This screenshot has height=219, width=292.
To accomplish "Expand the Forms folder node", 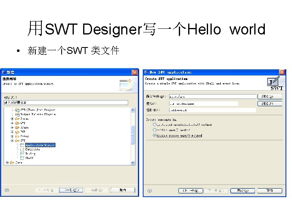I will pos(12,118).
